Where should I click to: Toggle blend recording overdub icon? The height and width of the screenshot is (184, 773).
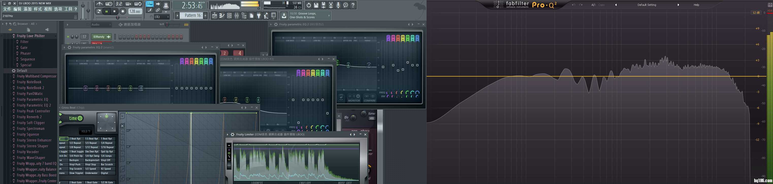coord(128,4)
